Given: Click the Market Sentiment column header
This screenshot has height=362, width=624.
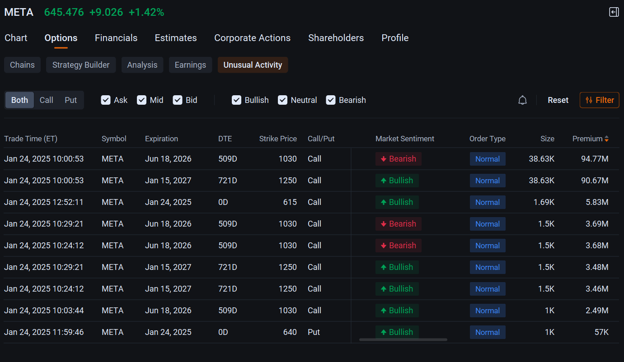Looking at the screenshot, I should [405, 139].
